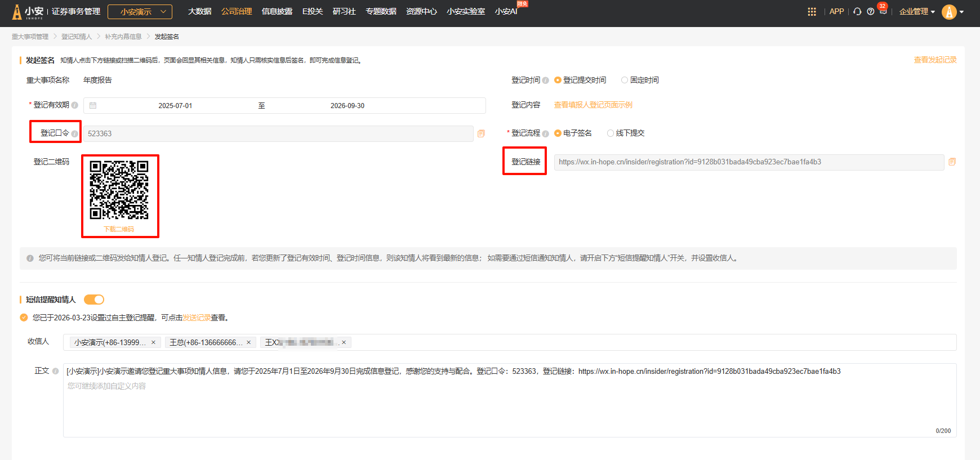Click info icon next to 正文

click(x=55, y=371)
